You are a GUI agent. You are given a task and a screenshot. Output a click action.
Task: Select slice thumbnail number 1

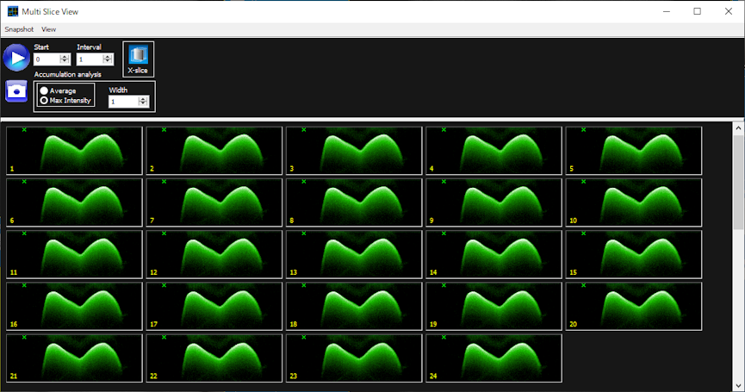tap(74, 151)
